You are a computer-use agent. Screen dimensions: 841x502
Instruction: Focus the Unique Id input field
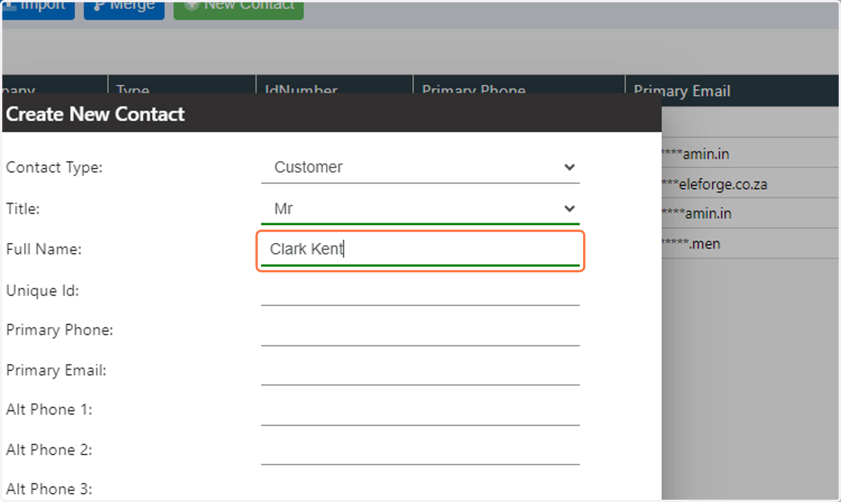[x=420, y=291]
